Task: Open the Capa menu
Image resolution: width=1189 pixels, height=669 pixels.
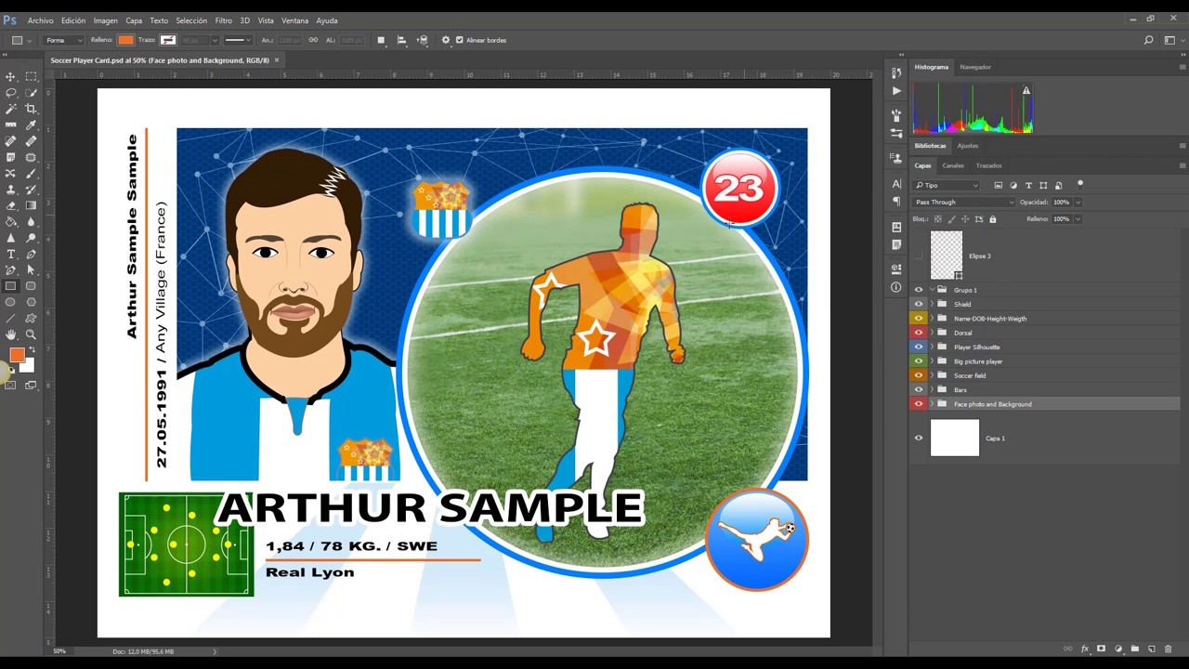Action: point(134,20)
